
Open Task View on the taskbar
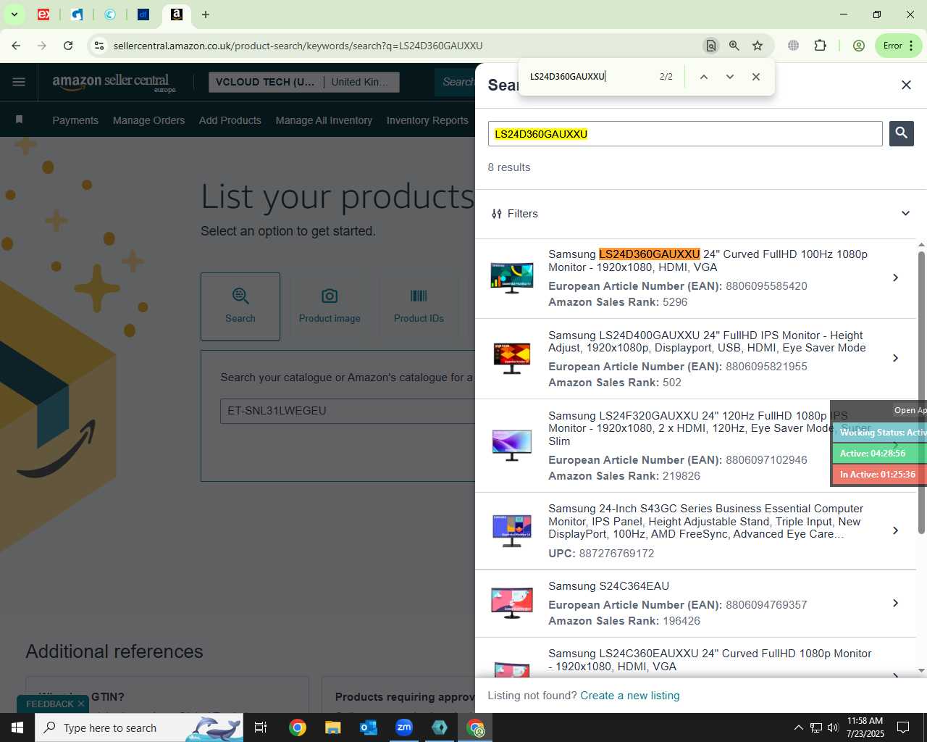pyautogui.click(x=261, y=728)
